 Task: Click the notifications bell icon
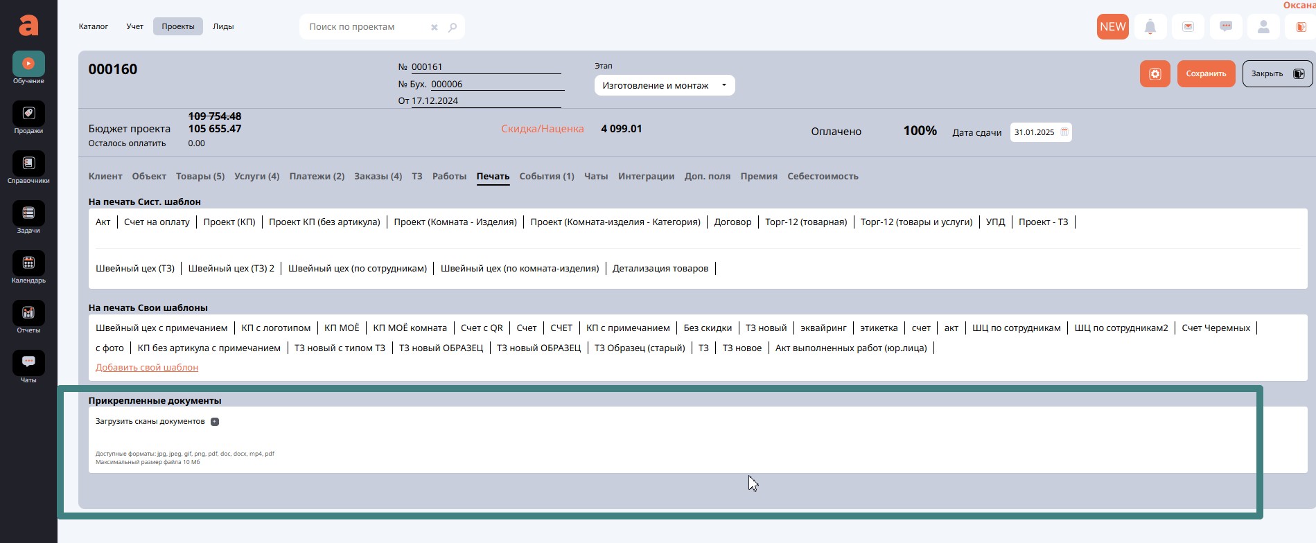click(1150, 27)
